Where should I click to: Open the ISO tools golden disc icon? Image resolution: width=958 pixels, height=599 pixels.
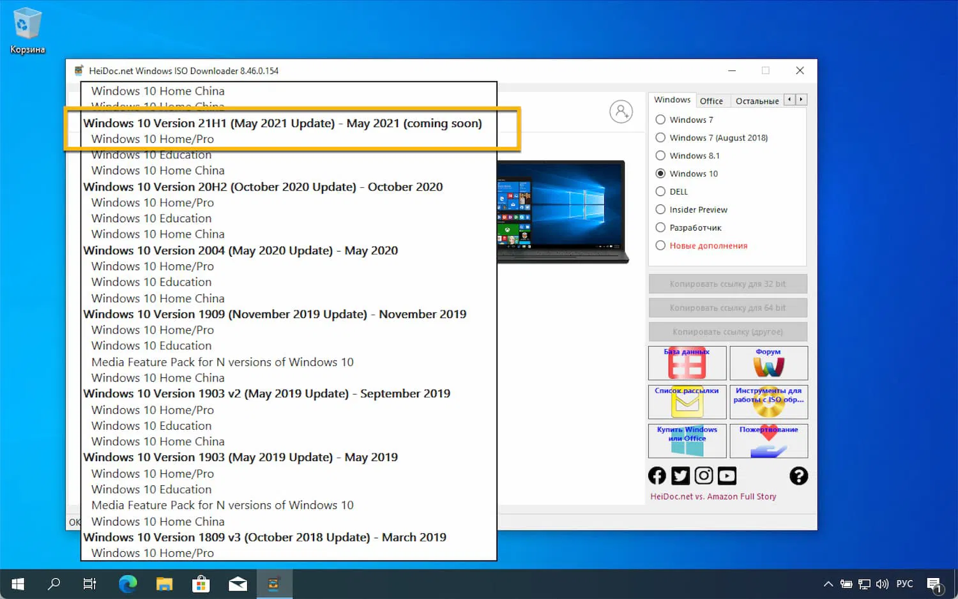click(x=769, y=402)
